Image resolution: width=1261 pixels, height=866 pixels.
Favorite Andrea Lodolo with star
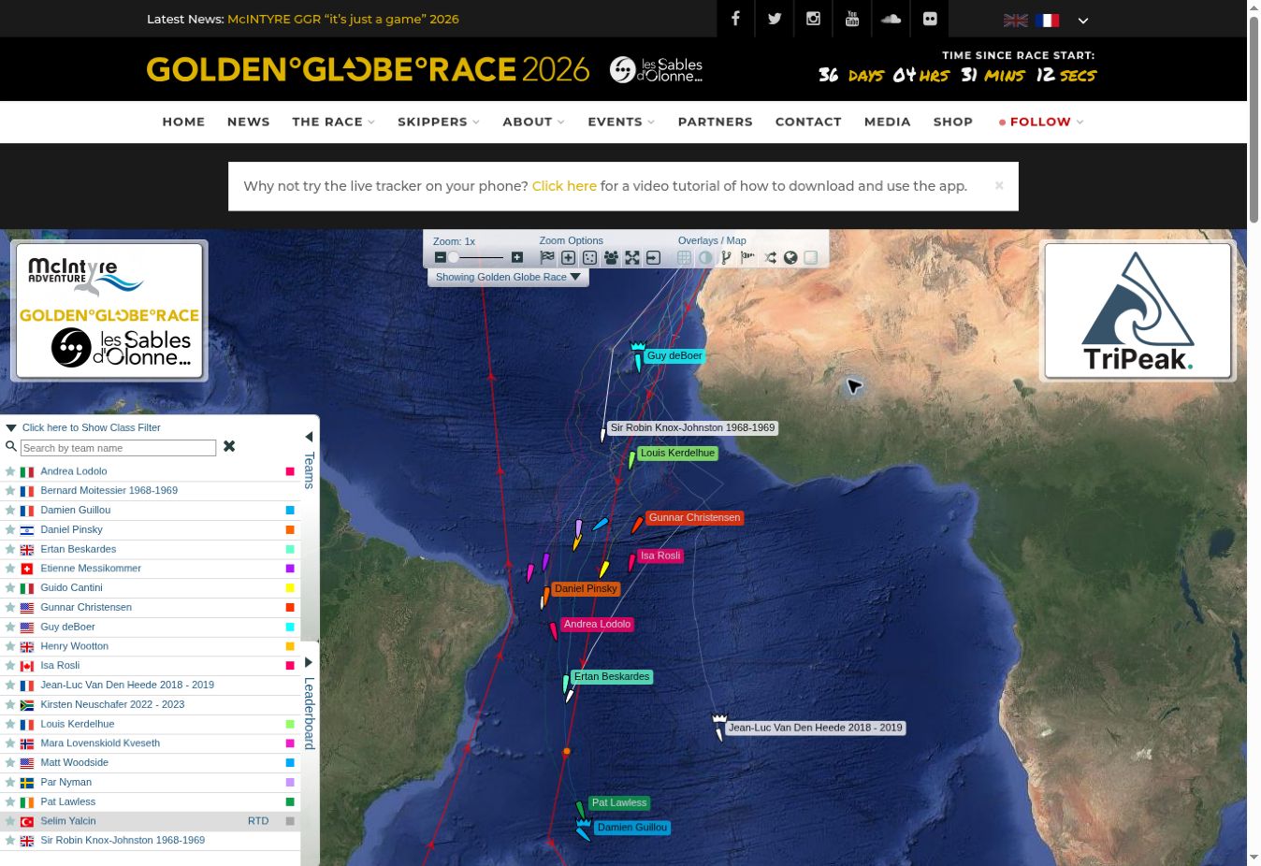point(10,471)
